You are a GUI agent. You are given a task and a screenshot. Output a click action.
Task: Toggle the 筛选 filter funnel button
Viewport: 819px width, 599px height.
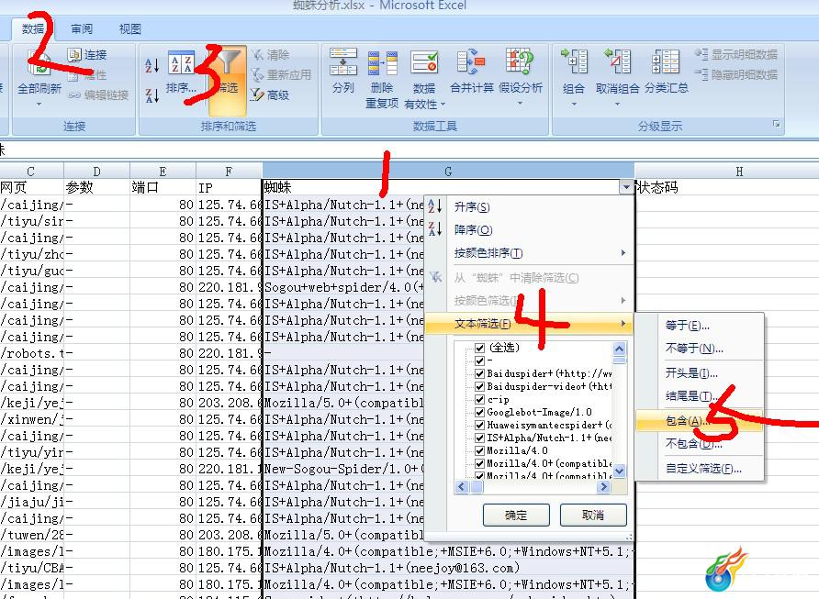point(228,81)
